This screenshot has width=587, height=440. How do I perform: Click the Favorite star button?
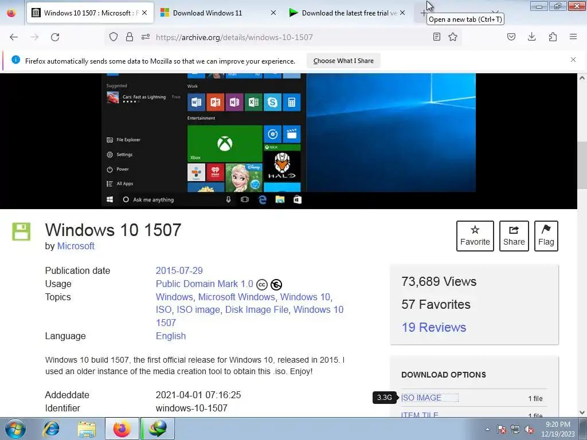[475, 236]
